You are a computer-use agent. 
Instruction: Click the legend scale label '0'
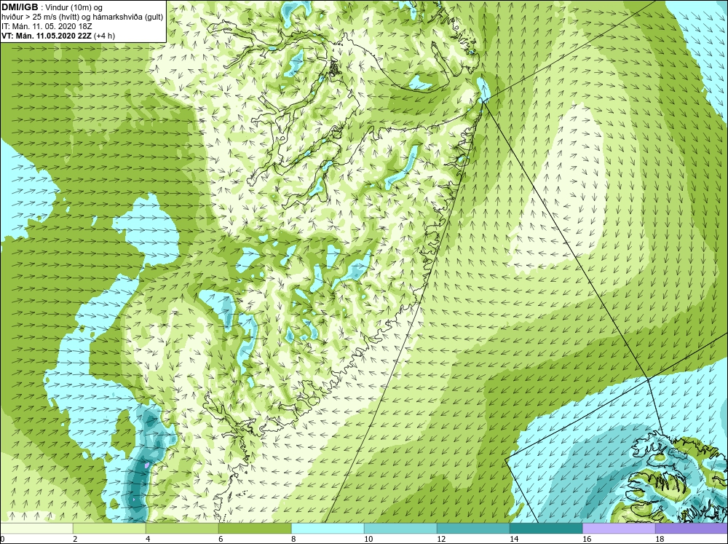3,539
